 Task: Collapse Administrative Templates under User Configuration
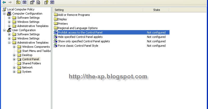coord(9,43)
